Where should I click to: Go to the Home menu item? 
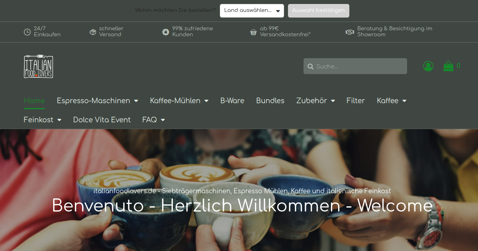[x=34, y=101]
